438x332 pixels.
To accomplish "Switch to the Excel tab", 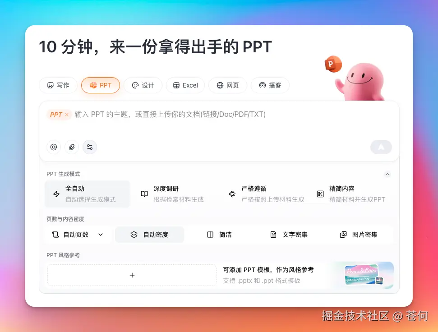I will (x=185, y=85).
